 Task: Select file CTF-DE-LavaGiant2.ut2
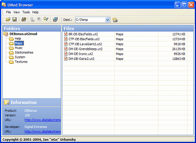85,44
